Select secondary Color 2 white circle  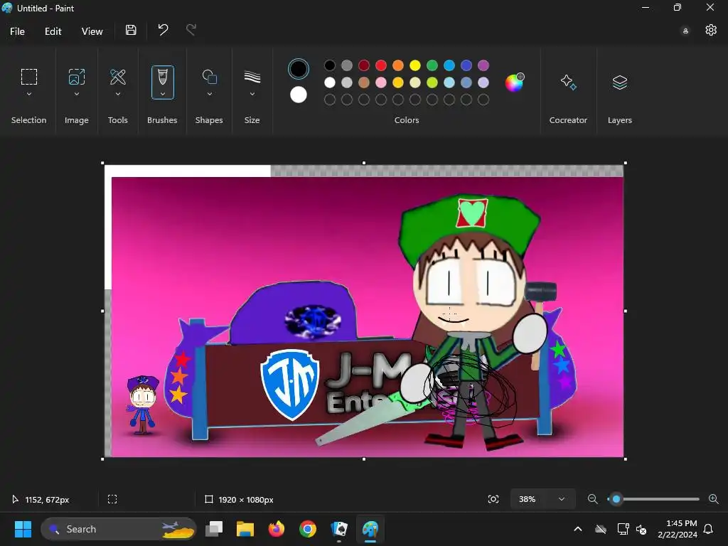[299, 95]
